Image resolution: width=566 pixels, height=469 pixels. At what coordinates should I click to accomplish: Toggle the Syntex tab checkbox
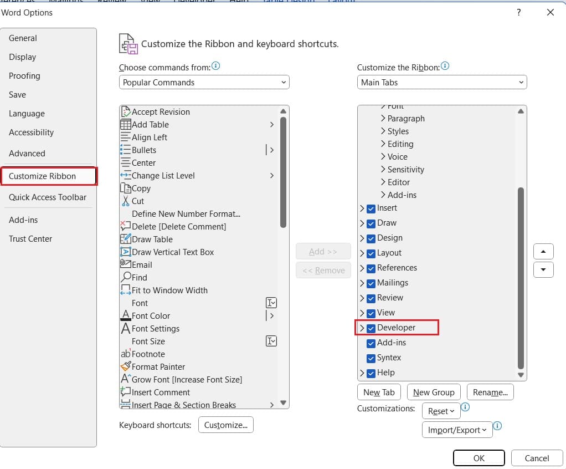coord(371,359)
